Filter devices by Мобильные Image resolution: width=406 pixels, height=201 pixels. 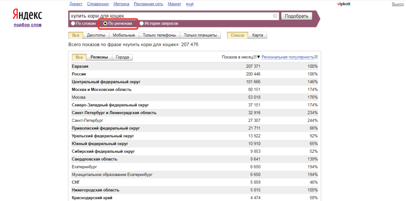(x=124, y=35)
